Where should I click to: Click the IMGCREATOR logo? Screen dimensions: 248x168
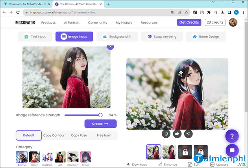point(25,22)
